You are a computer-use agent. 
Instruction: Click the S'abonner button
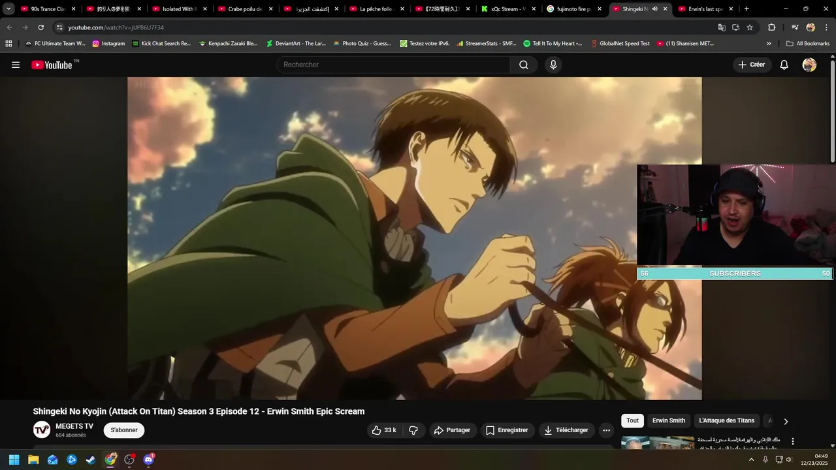pos(124,430)
